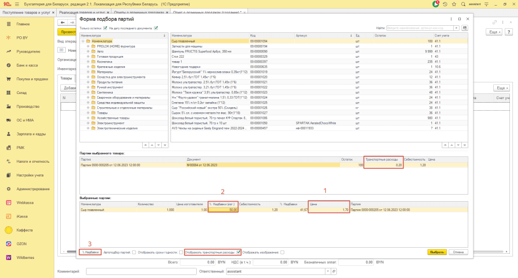Click the Отмена button
518x278 pixels.
tap(458, 252)
